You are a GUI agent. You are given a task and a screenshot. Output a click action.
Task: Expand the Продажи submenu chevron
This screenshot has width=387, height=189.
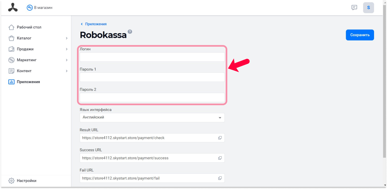pos(67,49)
